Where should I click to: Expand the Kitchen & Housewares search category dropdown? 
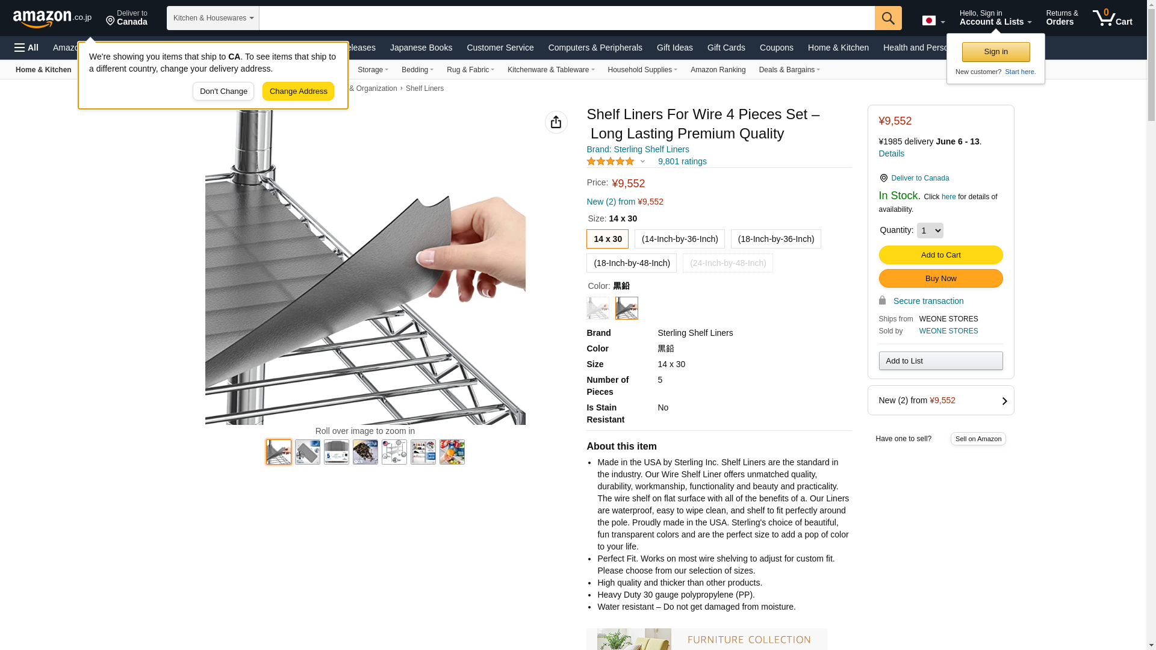click(213, 18)
